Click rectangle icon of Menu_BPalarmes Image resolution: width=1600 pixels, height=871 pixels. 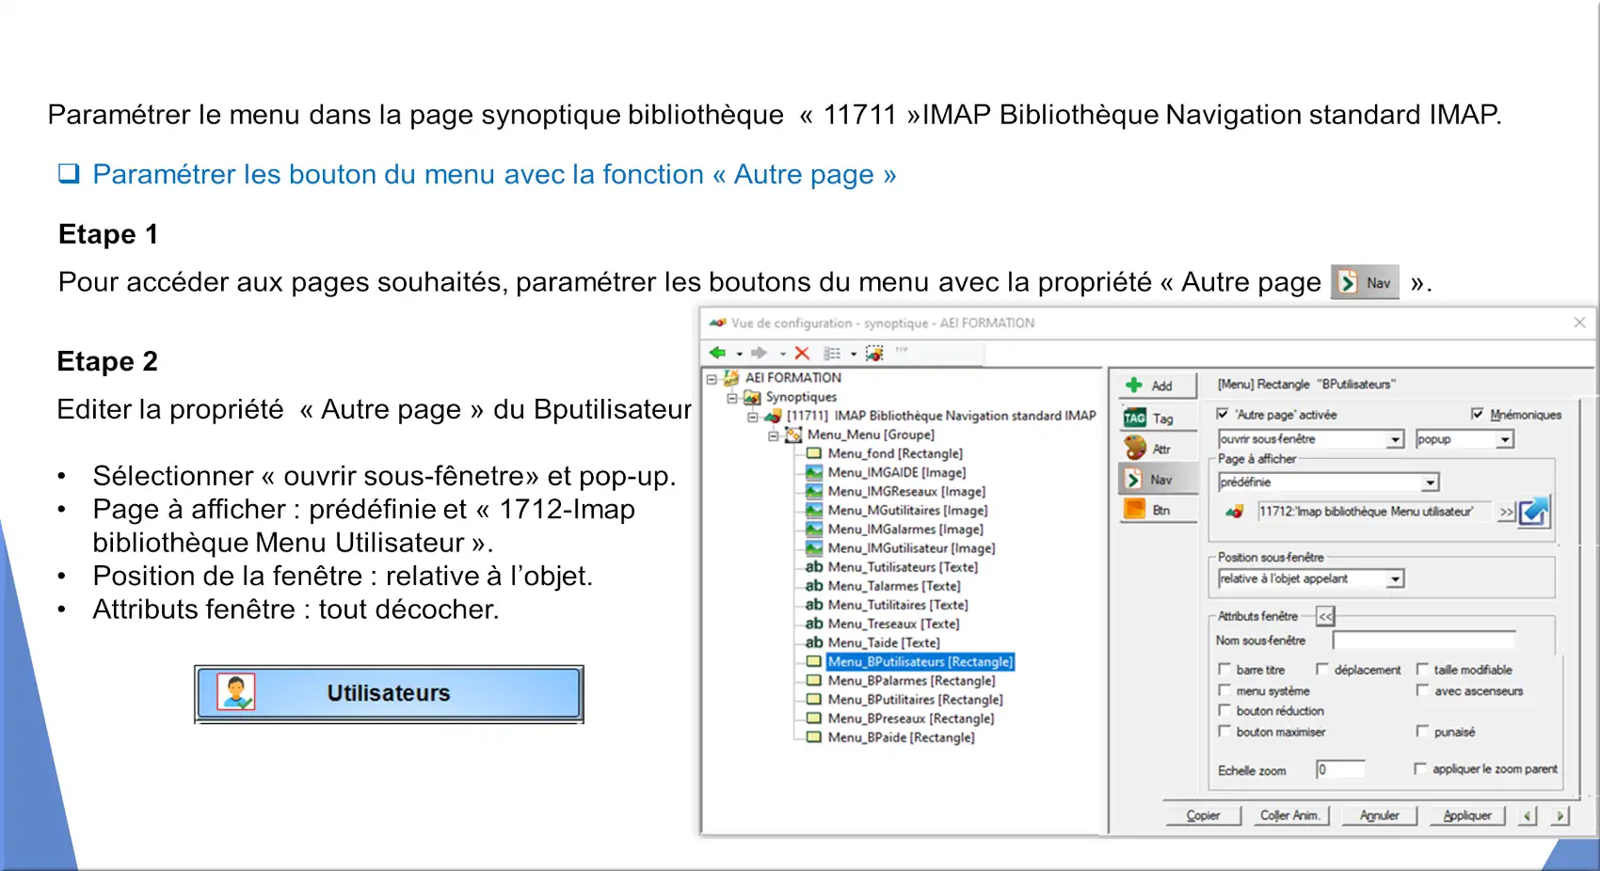click(x=814, y=680)
